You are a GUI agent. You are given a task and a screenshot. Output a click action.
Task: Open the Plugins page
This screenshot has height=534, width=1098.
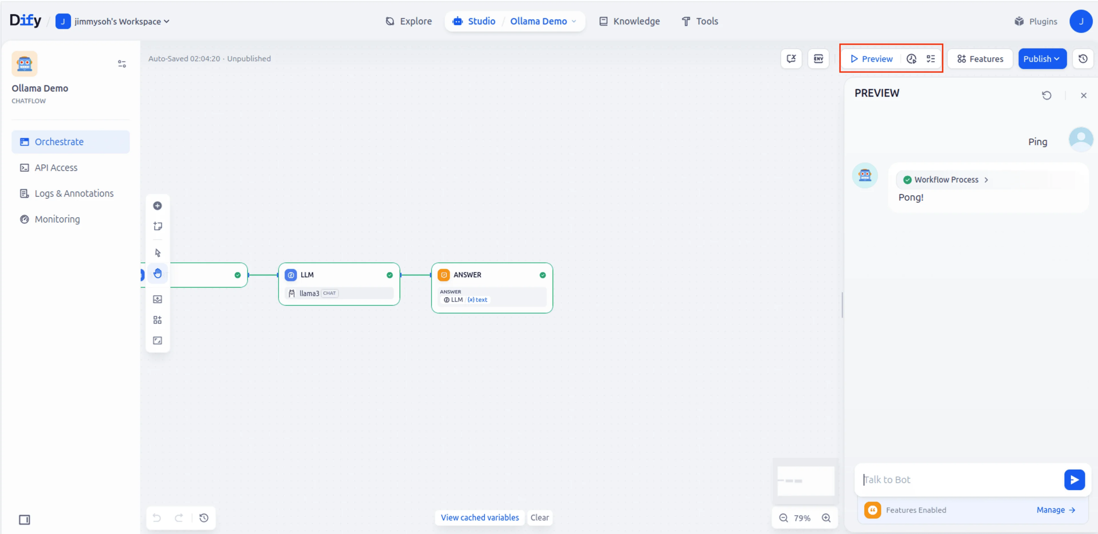1036,21
